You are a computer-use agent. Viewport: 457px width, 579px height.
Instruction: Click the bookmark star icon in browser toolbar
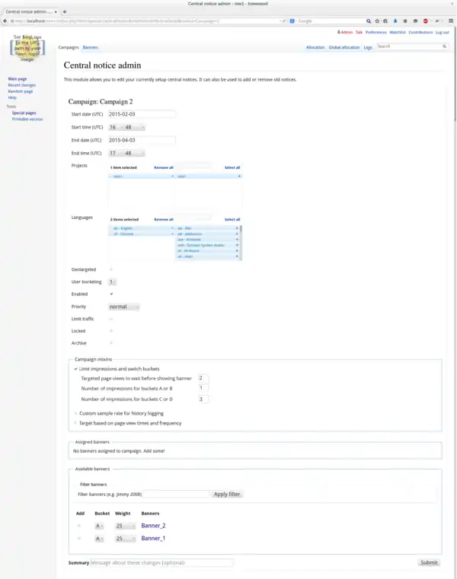point(379,21)
